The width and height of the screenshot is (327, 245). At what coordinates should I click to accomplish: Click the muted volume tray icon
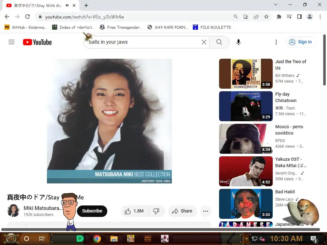click(262, 239)
